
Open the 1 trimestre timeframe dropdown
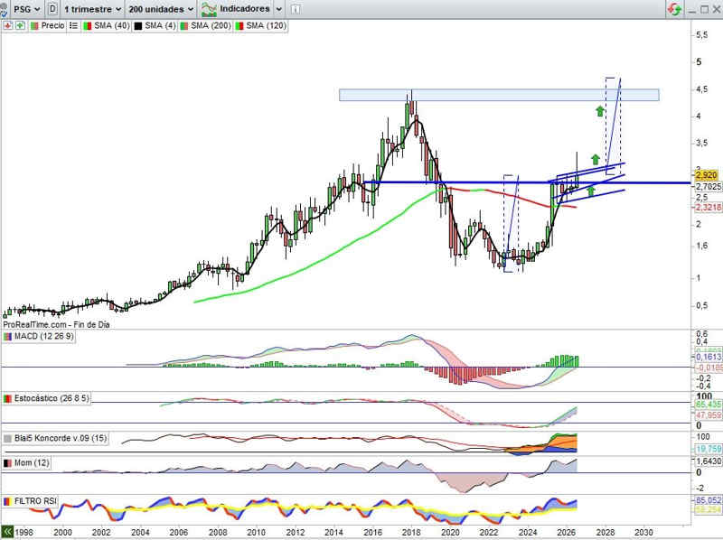92,9
